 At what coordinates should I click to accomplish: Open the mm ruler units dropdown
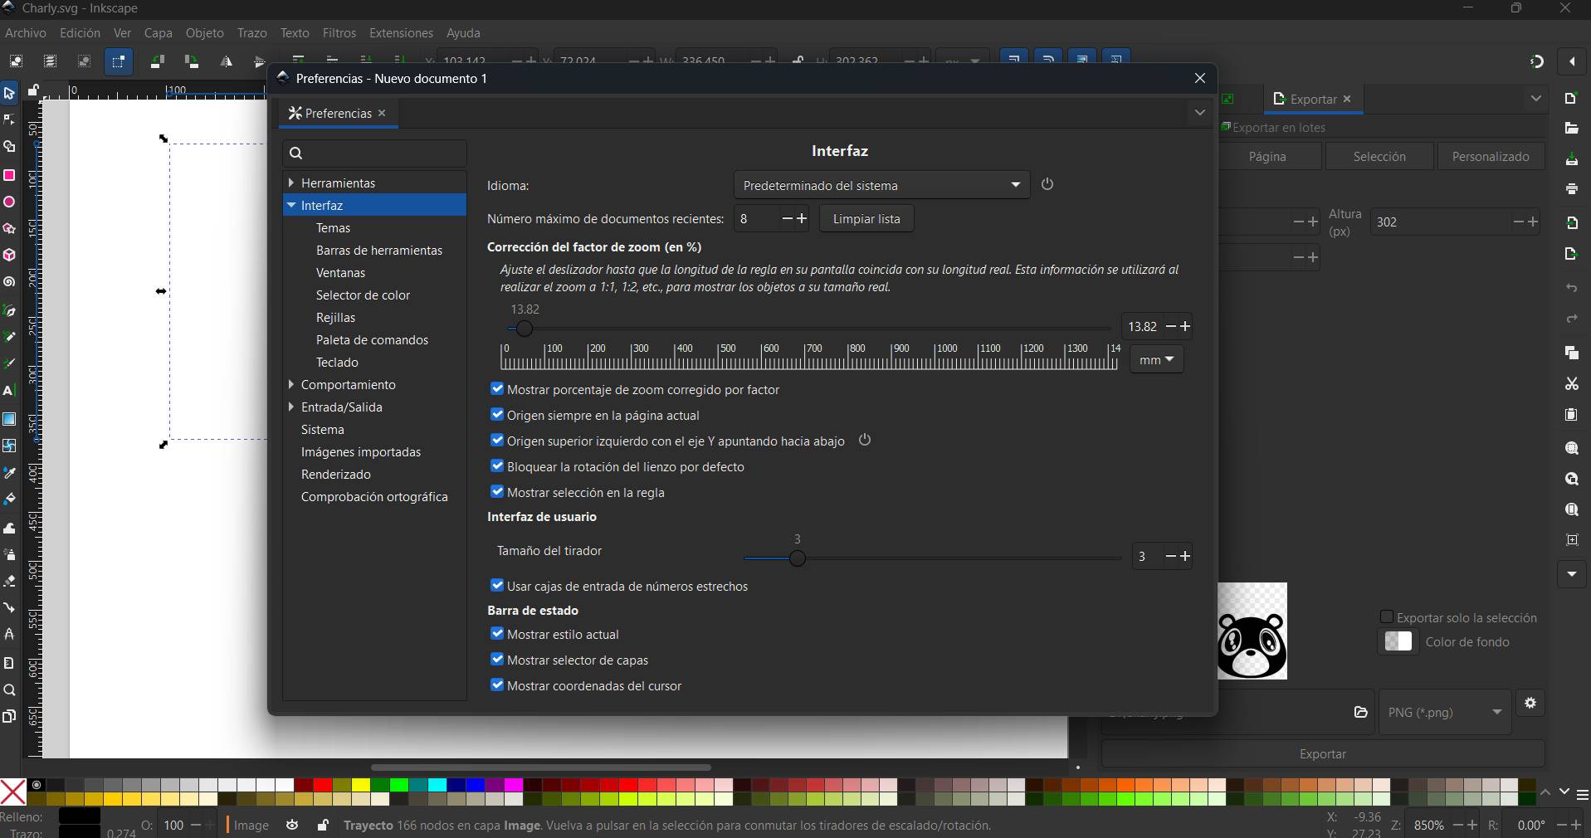(1156, 359)
